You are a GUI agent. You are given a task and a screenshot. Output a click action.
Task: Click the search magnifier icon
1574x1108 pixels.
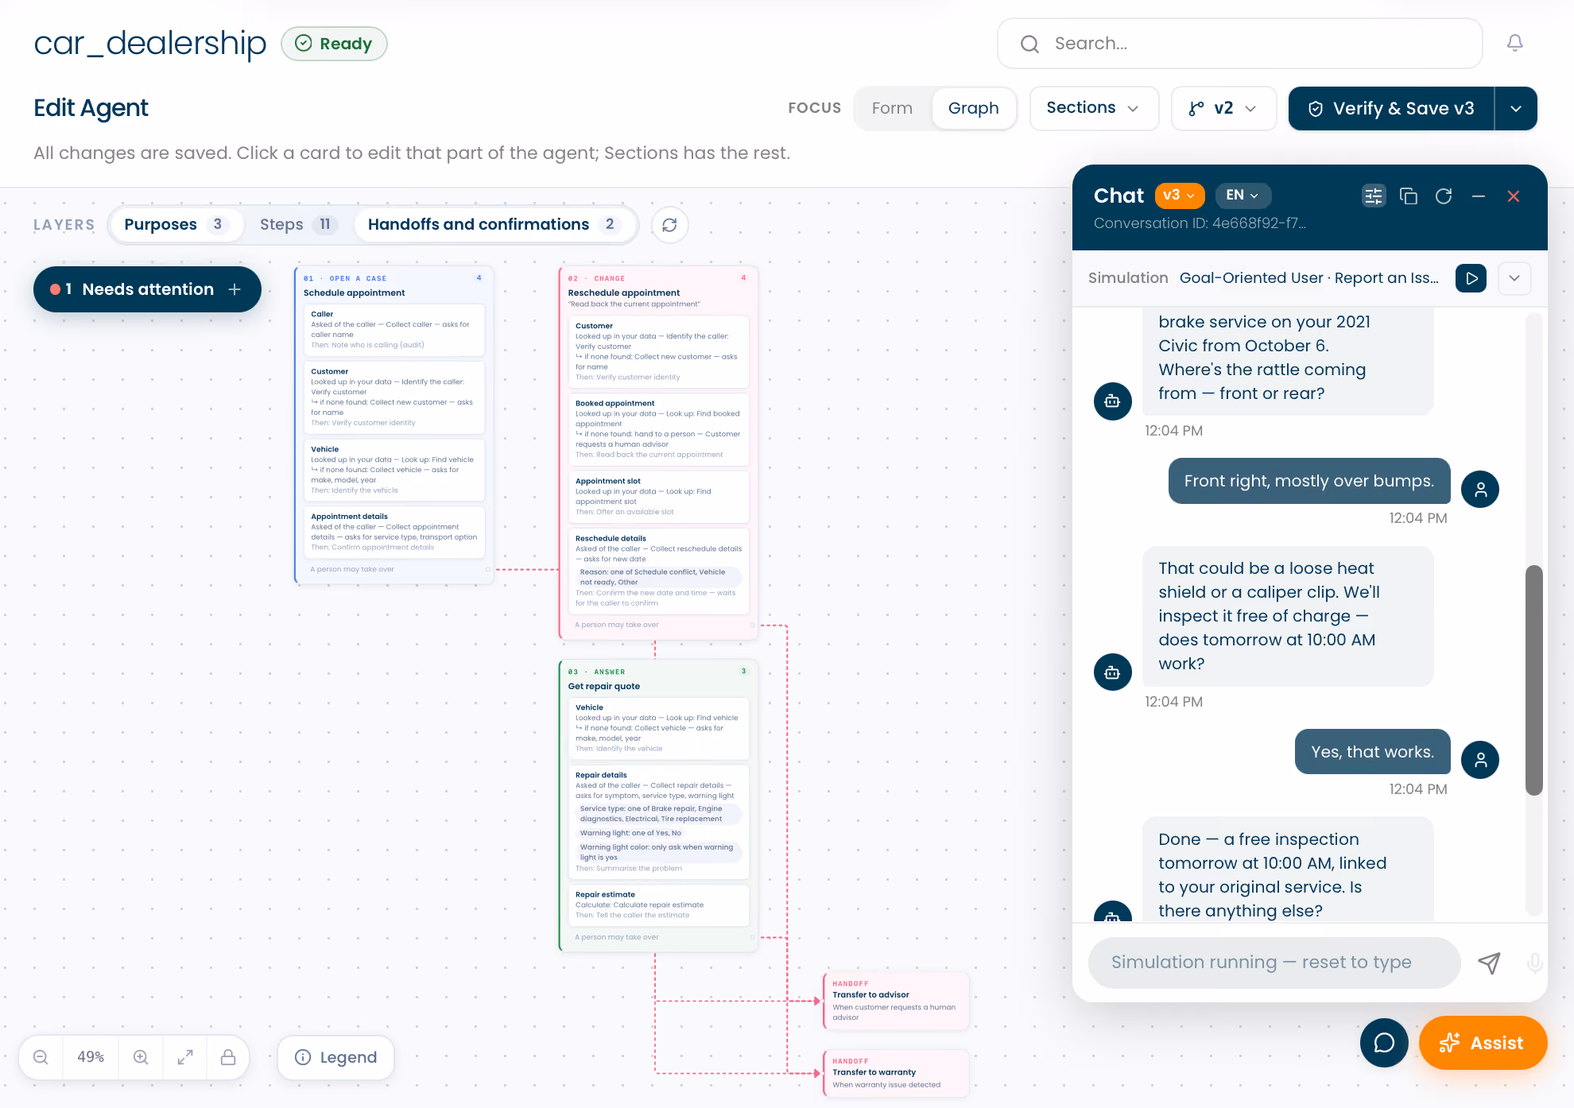point(1030,44)
